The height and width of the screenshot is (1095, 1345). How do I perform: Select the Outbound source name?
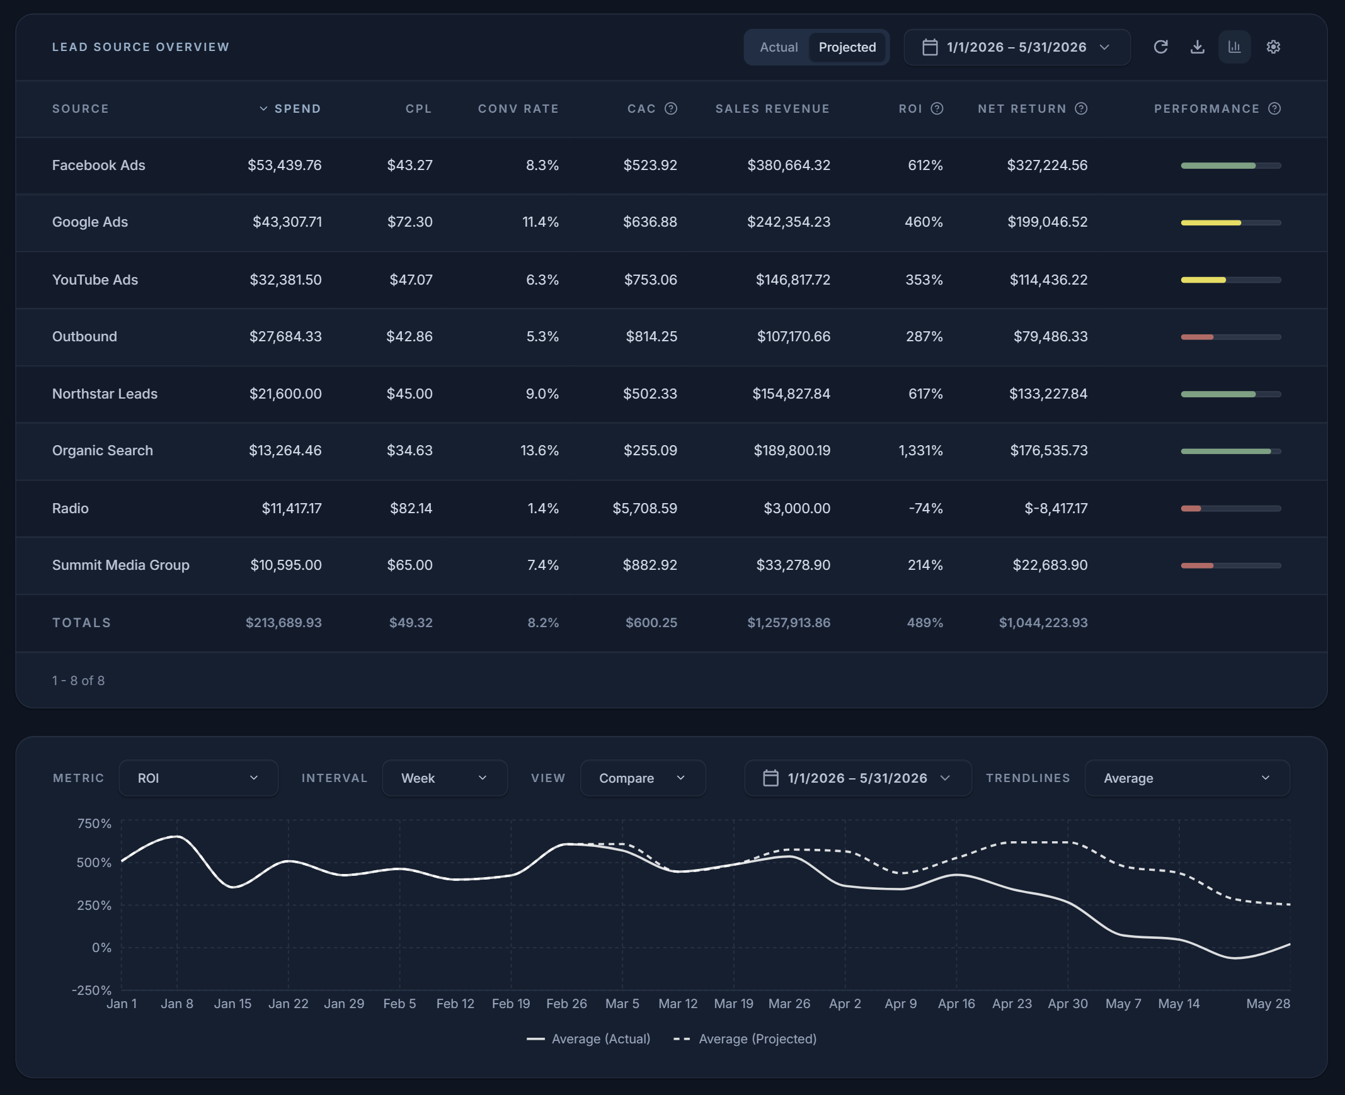[x=84, y=336]
